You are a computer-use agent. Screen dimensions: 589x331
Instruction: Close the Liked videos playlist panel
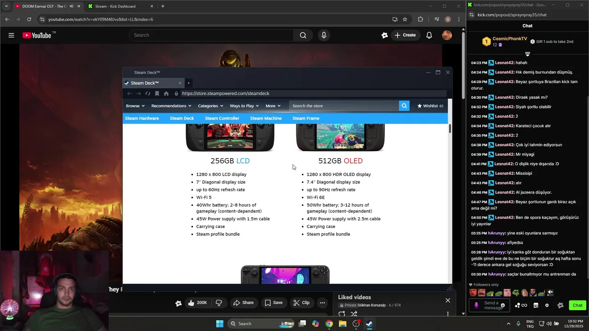(x=448, y=300)
